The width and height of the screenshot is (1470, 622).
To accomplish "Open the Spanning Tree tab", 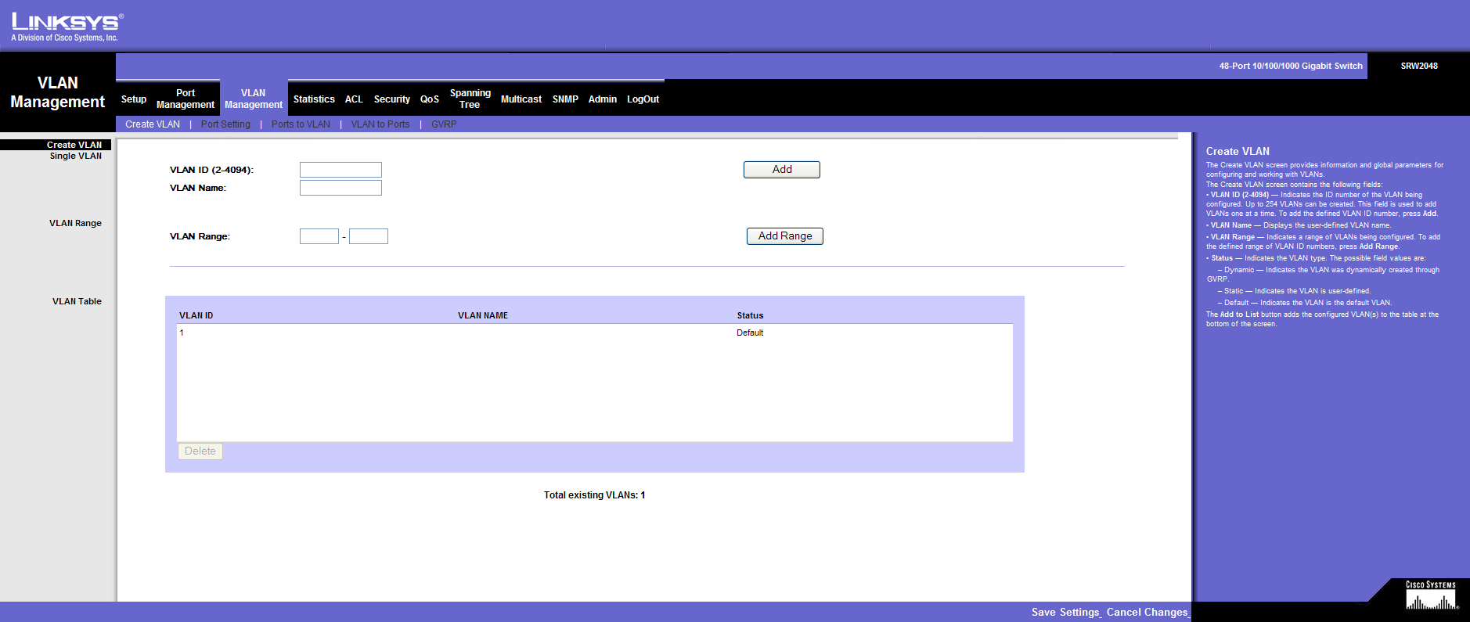I will click(470, 99).
